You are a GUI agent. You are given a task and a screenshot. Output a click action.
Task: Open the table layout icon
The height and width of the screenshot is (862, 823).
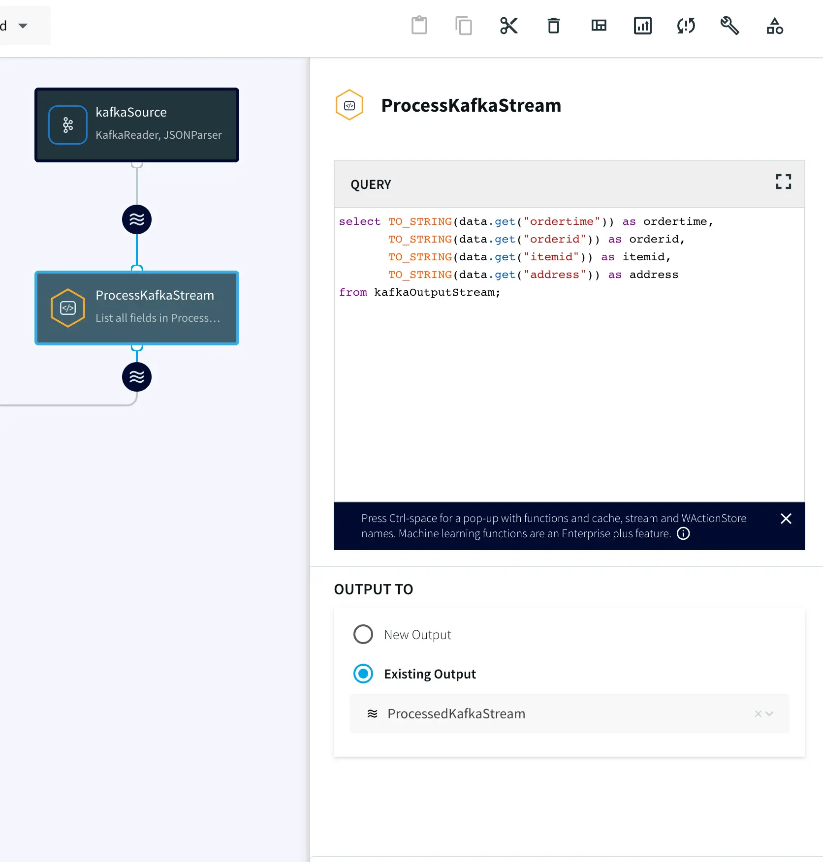coord(599,26)
